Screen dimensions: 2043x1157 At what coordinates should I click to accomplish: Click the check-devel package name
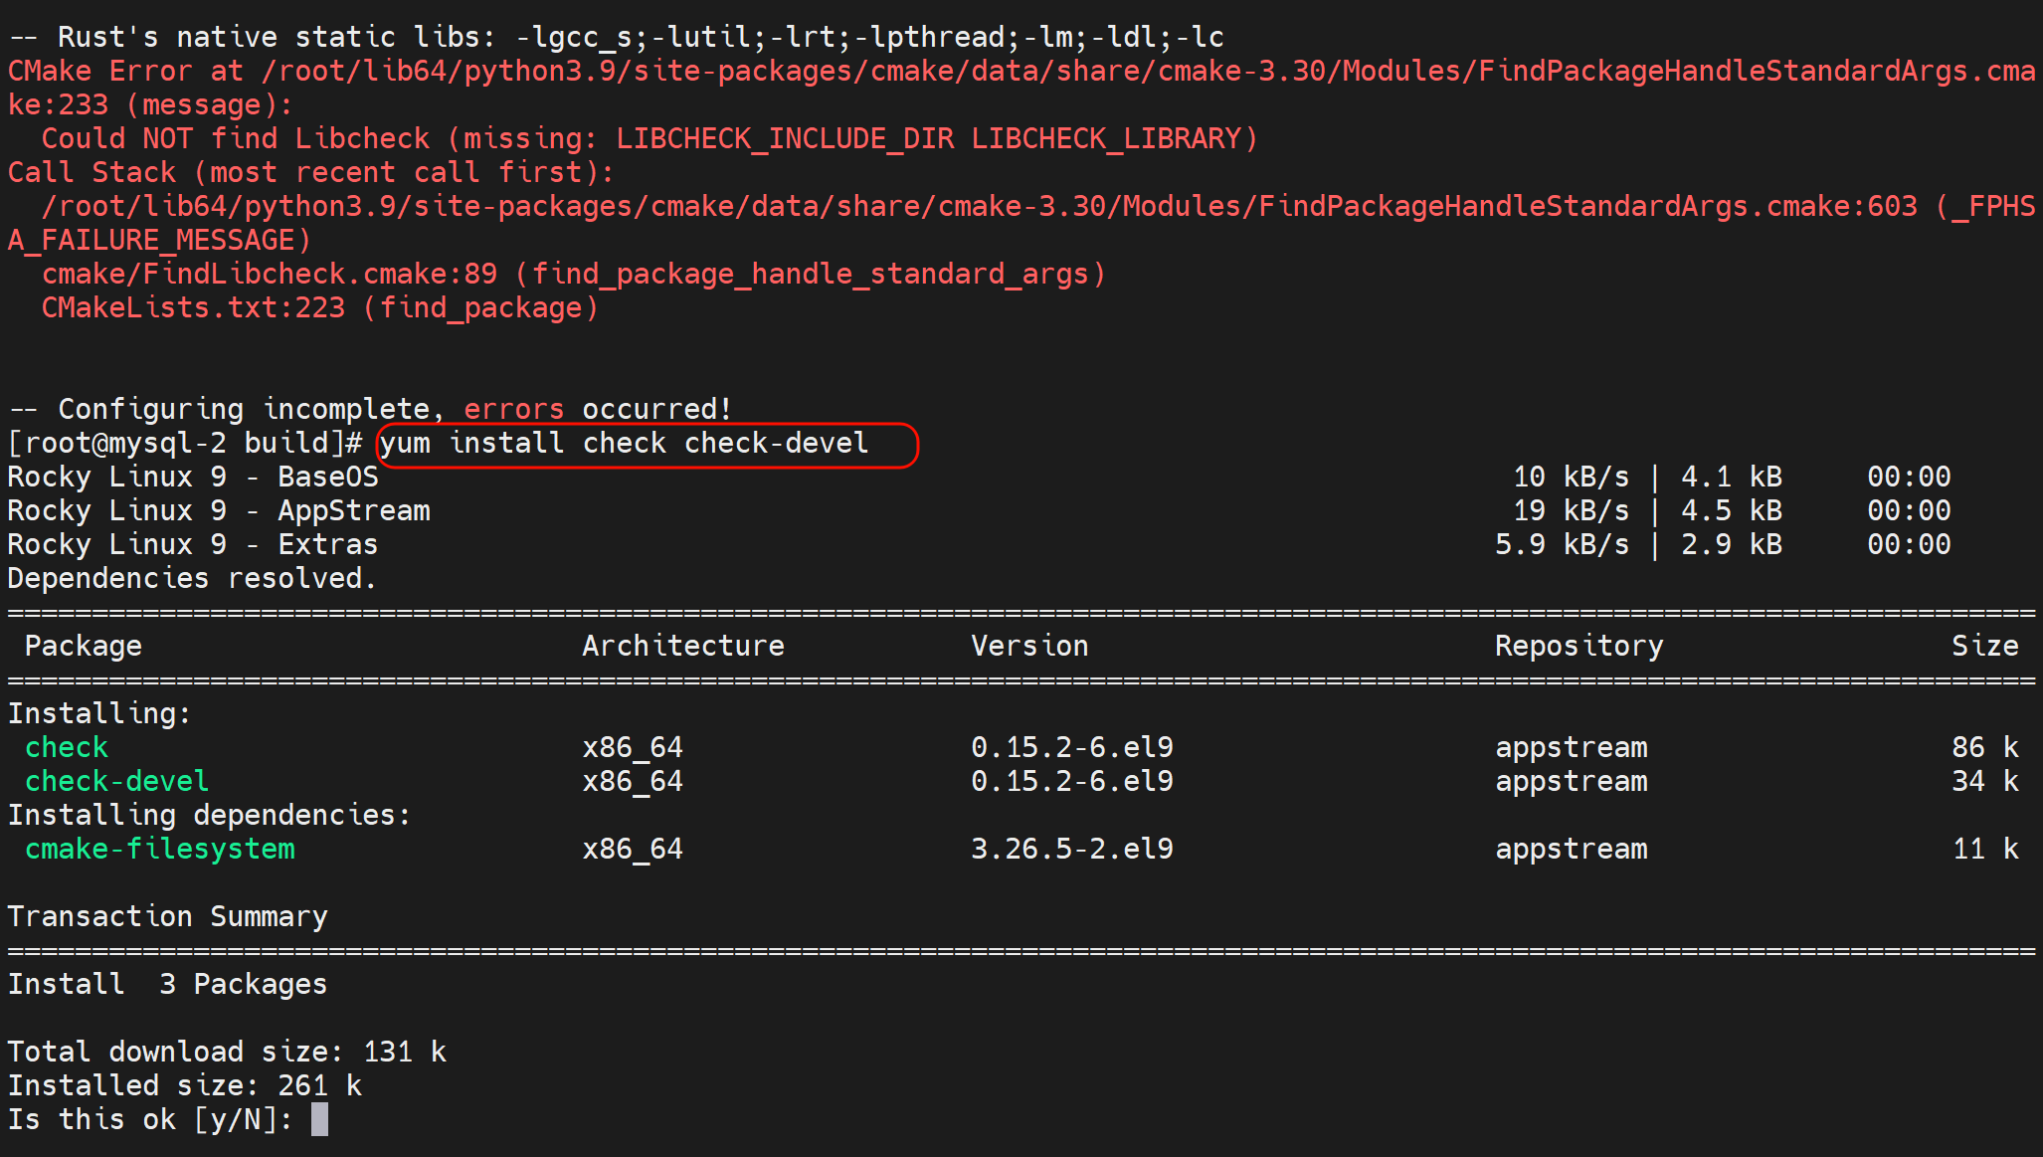tap(117, 781)
